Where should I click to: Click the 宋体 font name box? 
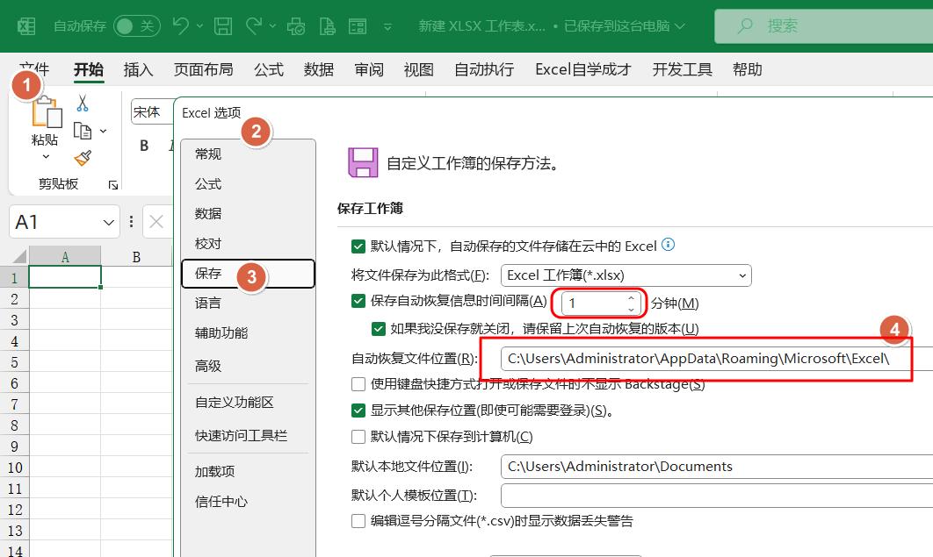click(153, 111)
